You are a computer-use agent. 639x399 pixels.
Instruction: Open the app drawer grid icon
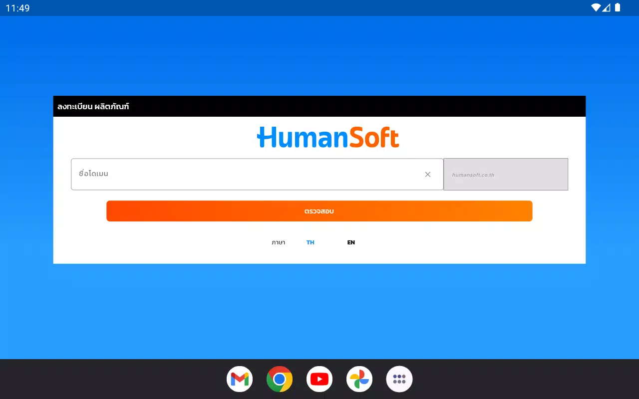(x=399, y=379)
